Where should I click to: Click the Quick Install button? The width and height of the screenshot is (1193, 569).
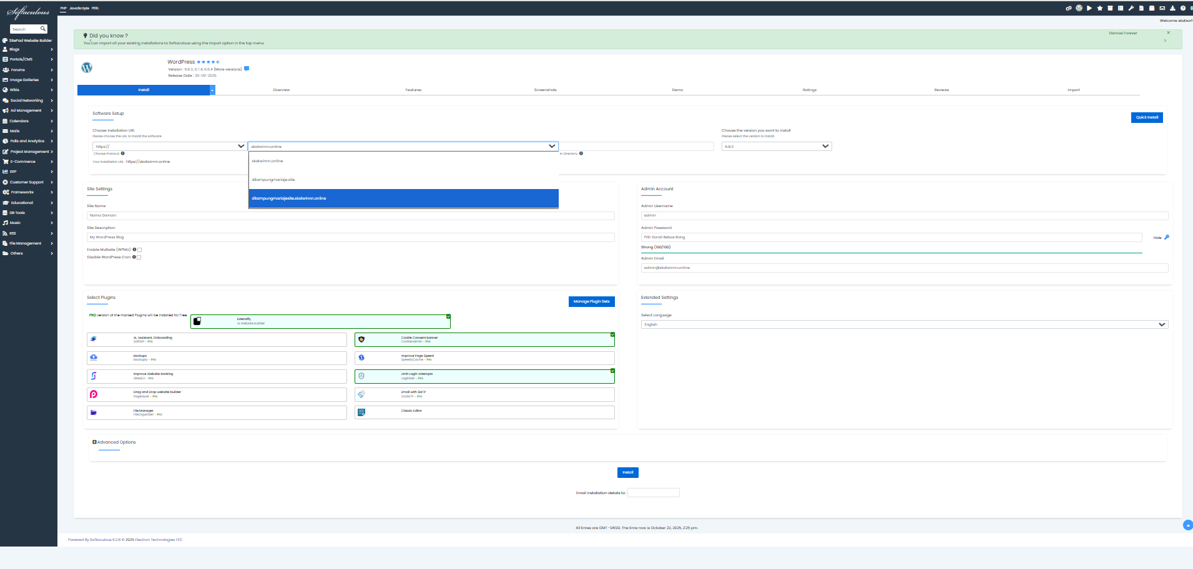click(1146, 117)
